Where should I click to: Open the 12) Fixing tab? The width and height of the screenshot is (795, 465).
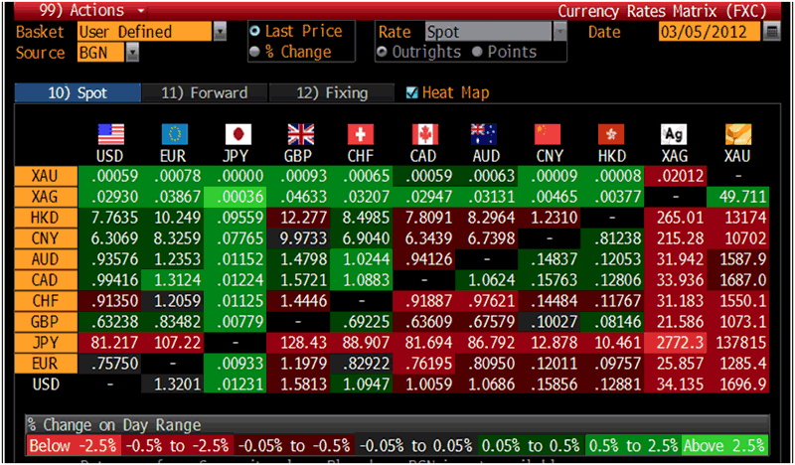[332, 93]
